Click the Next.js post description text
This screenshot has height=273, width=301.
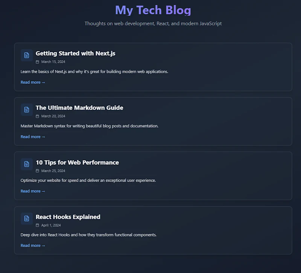click(94, 71)
